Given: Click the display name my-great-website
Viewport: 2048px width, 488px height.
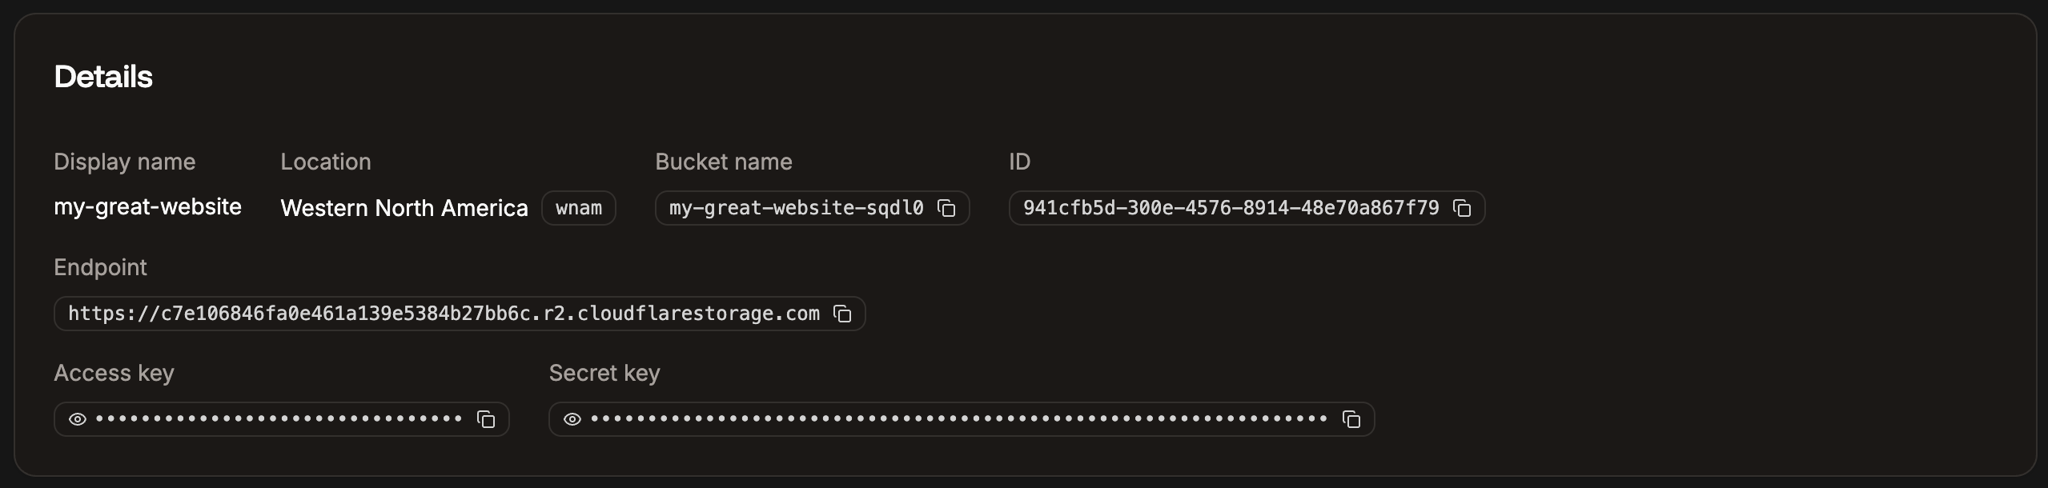Looking at the screenshot, I should click(147, 207).
